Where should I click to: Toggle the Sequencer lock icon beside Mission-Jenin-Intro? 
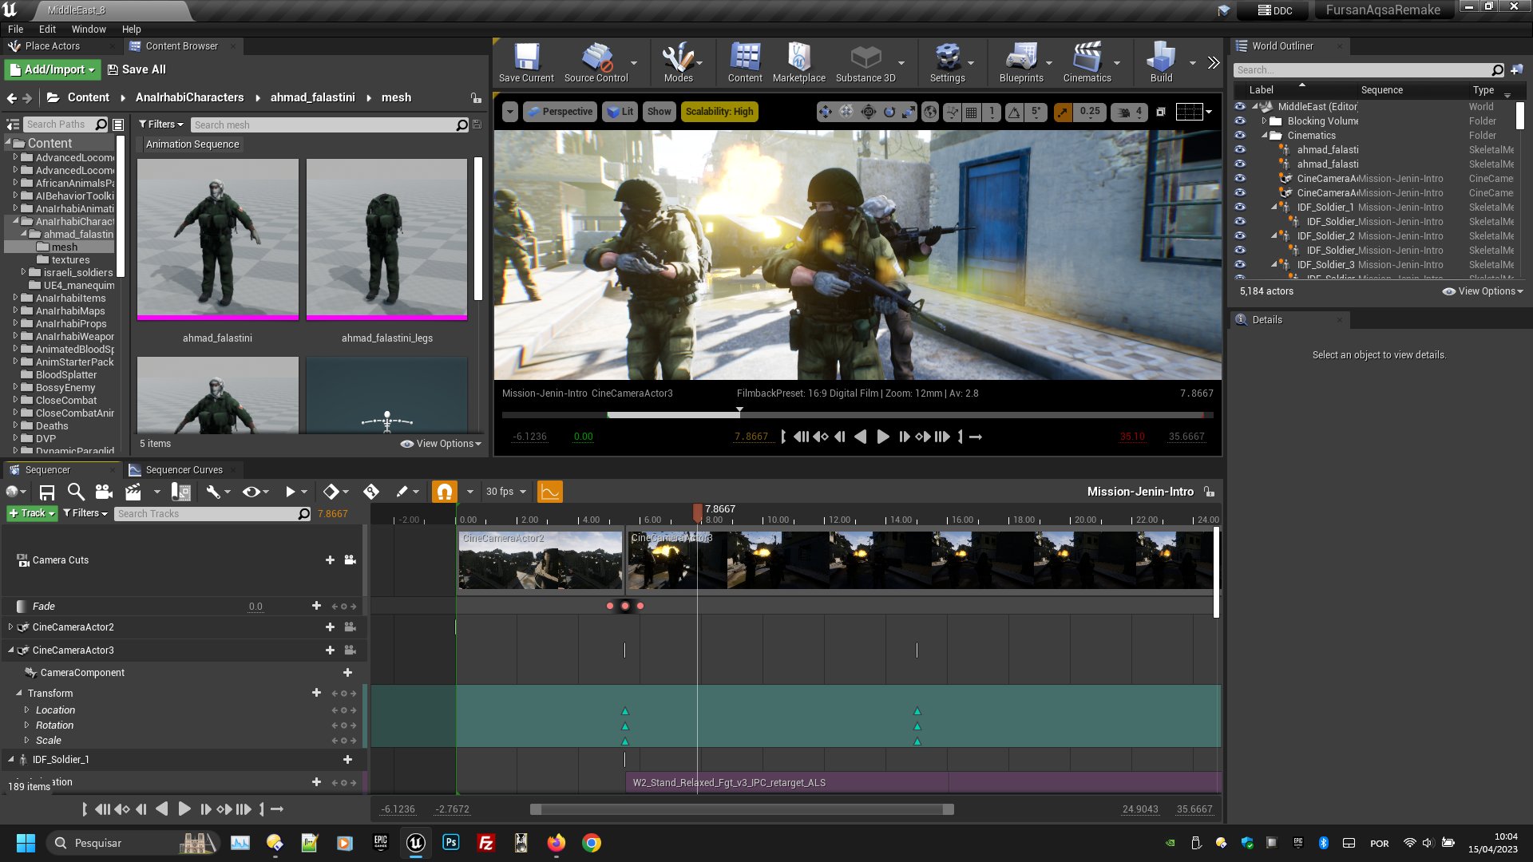pyautogui.click(x=1209, y=492)
